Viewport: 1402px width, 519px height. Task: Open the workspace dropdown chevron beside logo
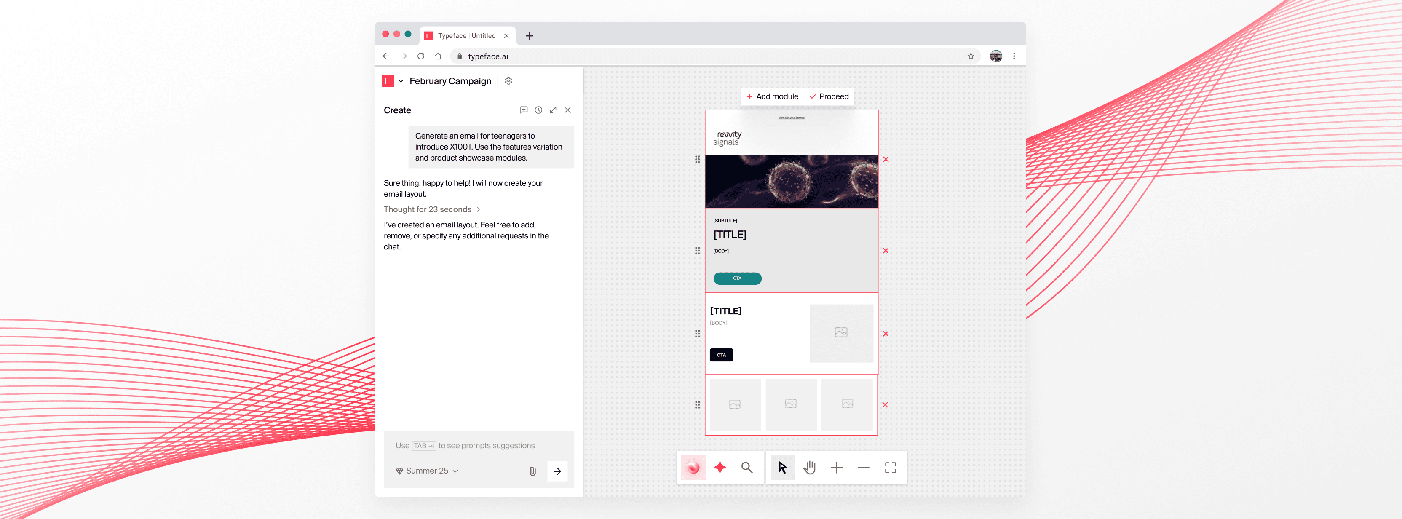pyautogui.click(x=401, y=81)
